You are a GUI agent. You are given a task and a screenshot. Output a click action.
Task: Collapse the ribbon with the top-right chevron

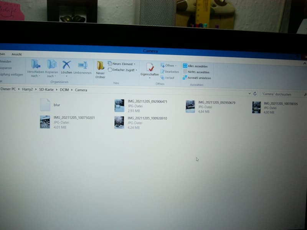pyautogui.click(x=305, y=63)
